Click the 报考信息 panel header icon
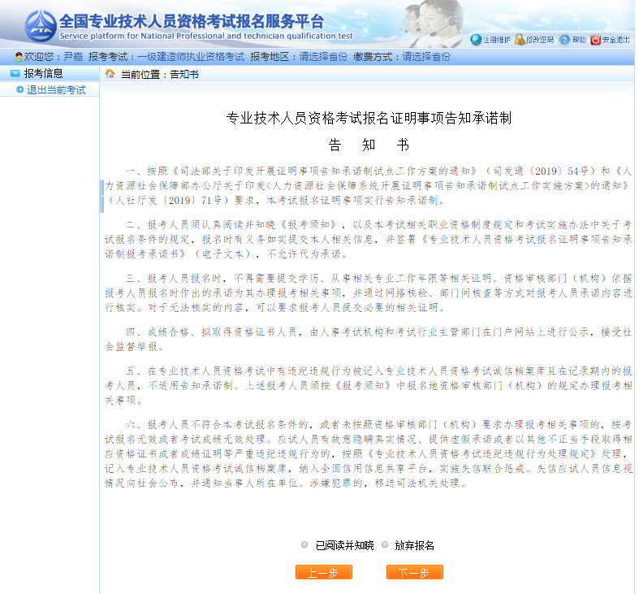This screenshot has height=594, width=639. click(x=15, y=74)
